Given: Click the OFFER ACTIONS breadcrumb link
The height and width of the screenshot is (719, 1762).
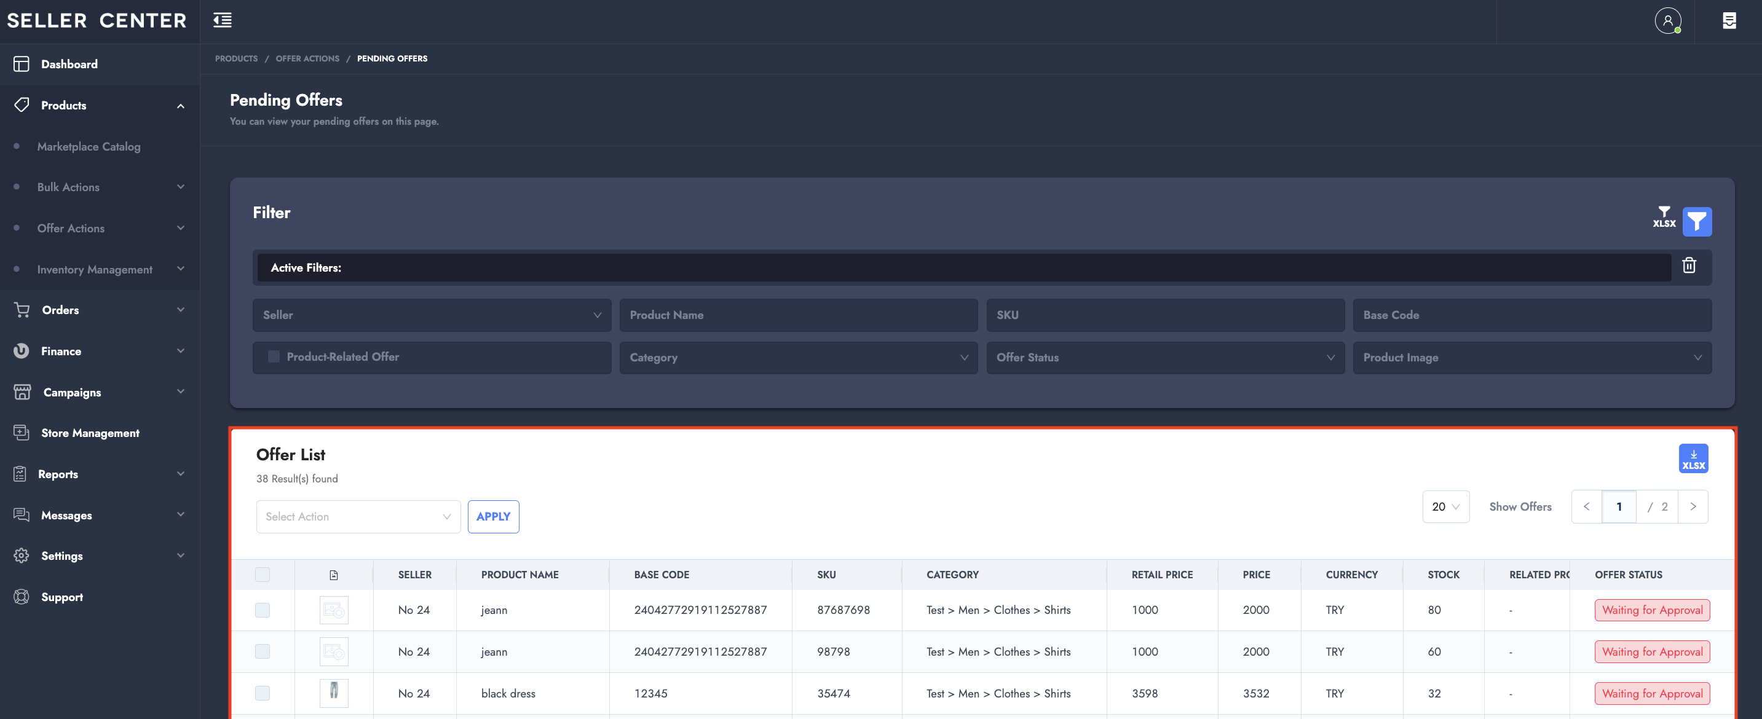Looking at the screenshot, I should [307, 59].
